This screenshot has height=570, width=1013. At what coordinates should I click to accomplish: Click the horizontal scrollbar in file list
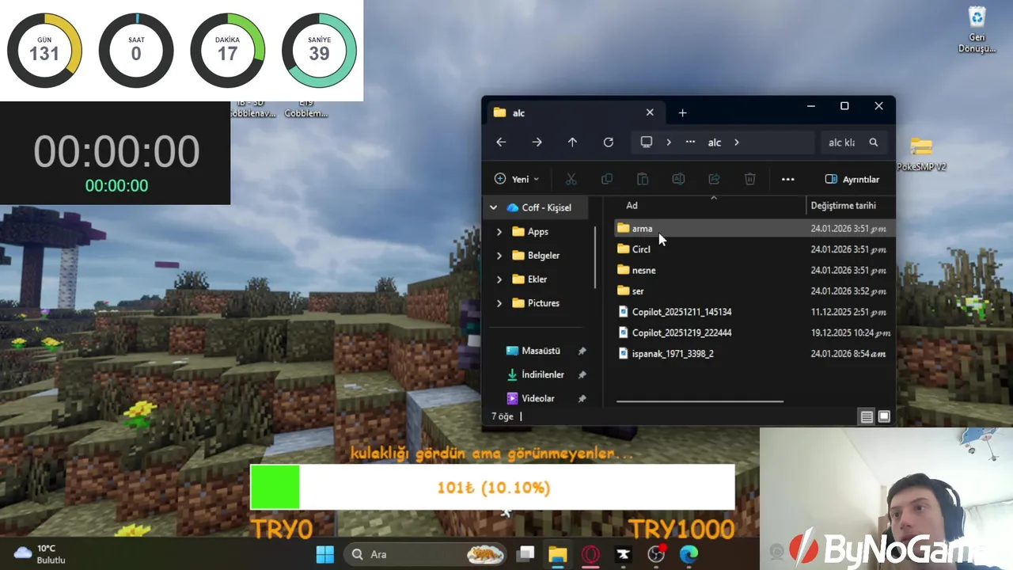700,401
